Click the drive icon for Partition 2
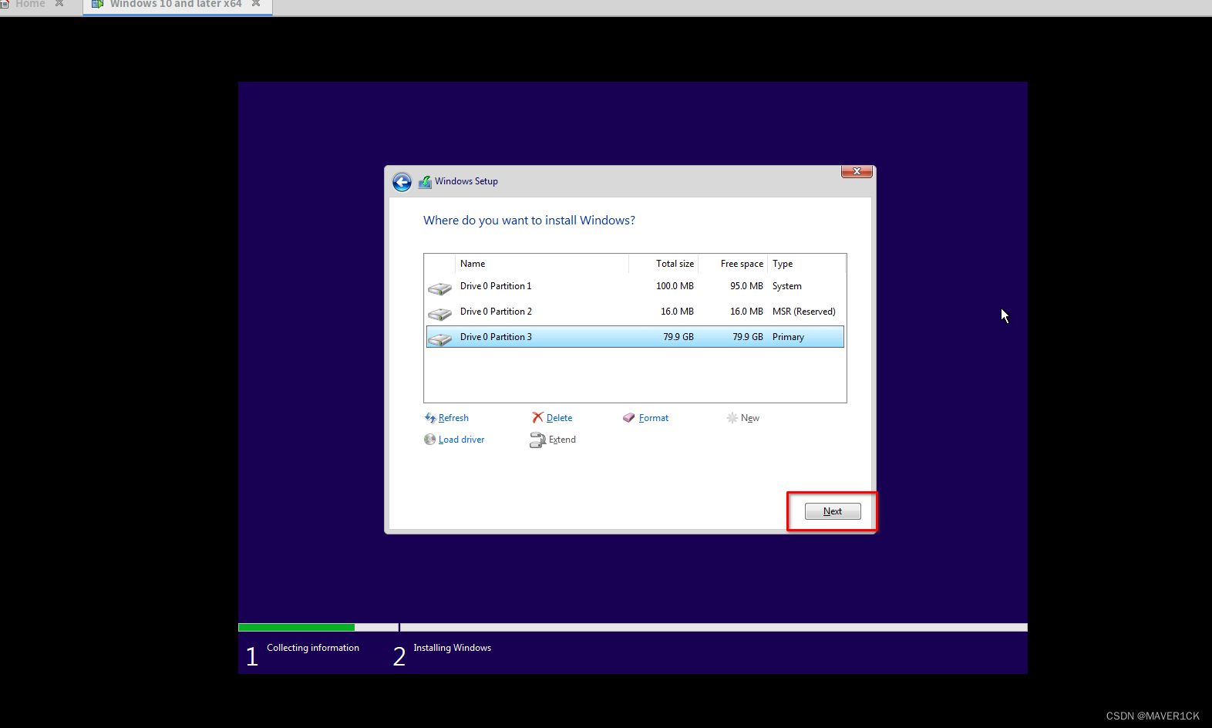This screenshot has width=1212, height=728. click(439, 314)
